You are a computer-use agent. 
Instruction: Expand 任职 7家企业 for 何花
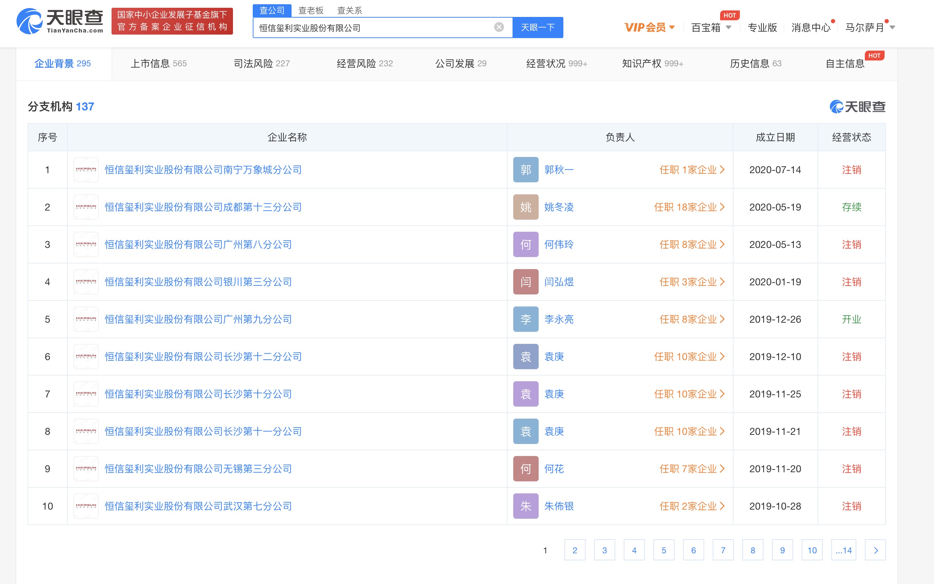point(692,469)
